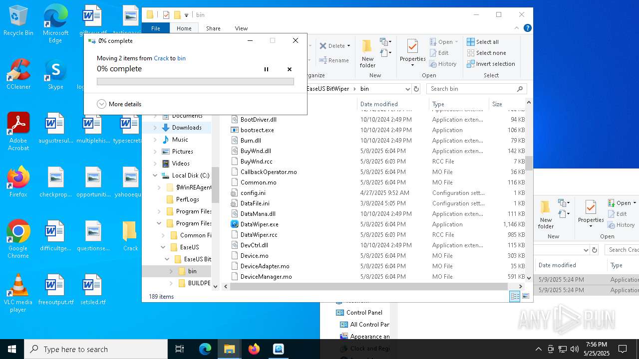The width and height of the screenshot is (639, 359).
Task: Collapse the ribbon with the chevron
Action: pos(517,28)
